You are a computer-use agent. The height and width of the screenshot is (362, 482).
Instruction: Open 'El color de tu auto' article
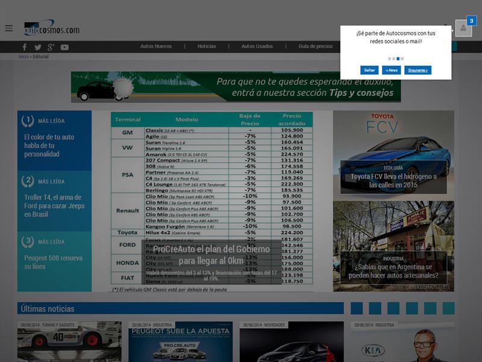point(49,145)
